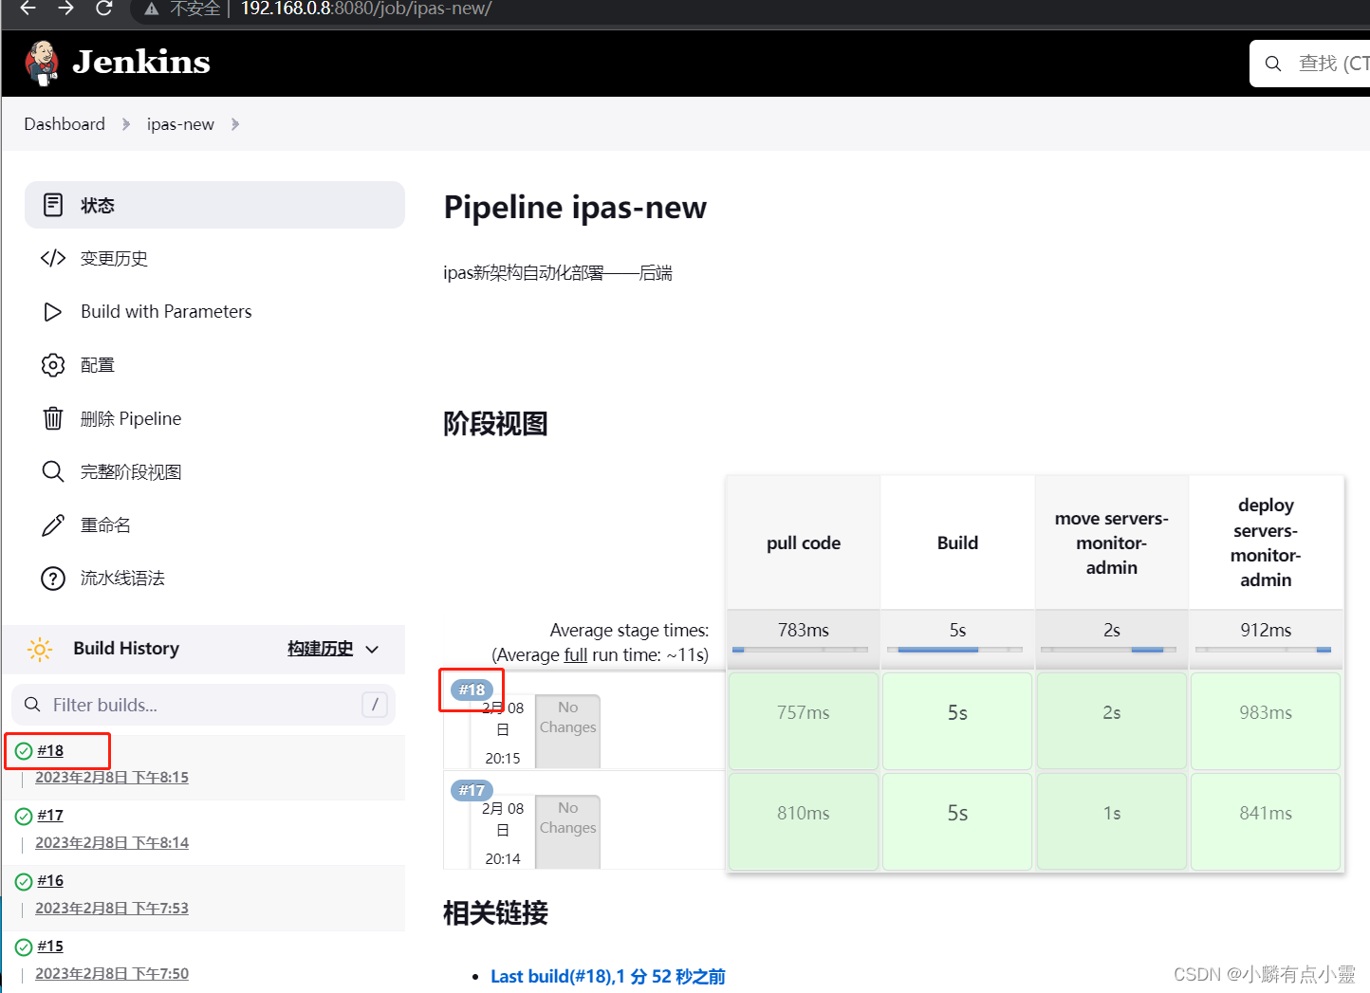Click deploy 841ms cell for #17
This screenshot has height=993, width=1370.
(x=1266, y=821)
